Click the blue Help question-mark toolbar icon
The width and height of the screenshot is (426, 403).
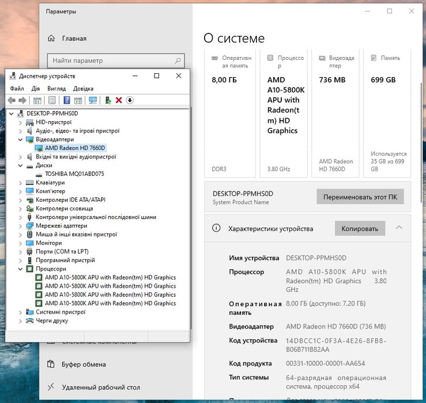66,100
